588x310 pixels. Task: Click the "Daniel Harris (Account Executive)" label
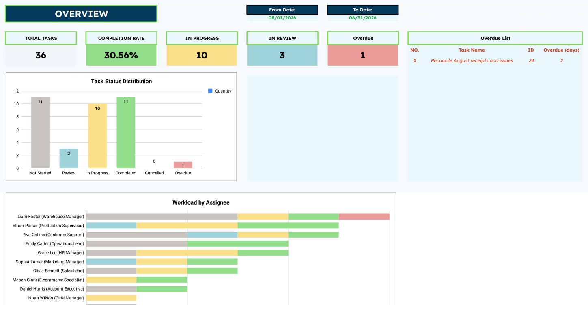[x=52, y=289]
